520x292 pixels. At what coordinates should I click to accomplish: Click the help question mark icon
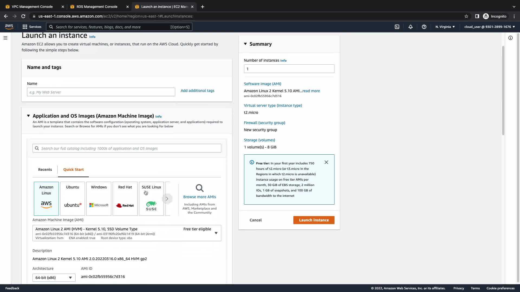pos(424,27)
